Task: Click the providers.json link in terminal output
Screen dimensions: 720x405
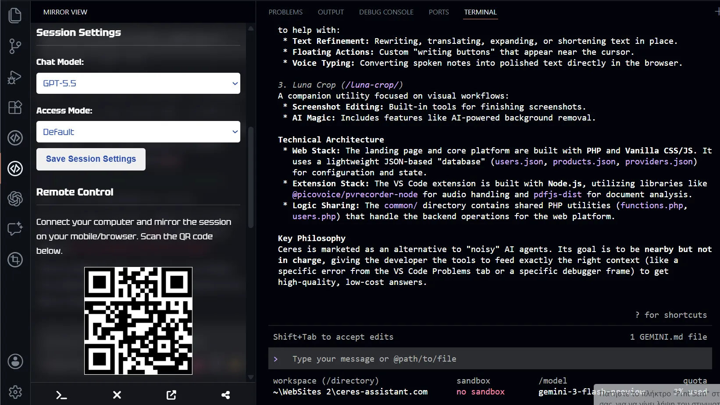Action: pos(659,162)
